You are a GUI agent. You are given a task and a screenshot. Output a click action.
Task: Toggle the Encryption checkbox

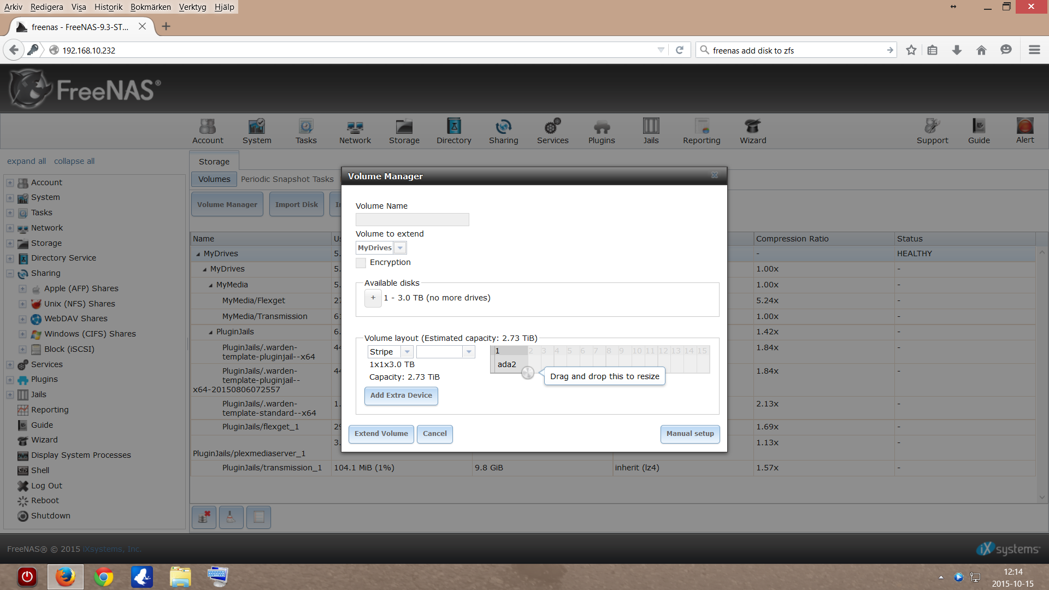361,263
